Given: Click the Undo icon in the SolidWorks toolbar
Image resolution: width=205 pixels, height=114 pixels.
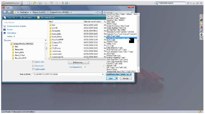Looking at the screenshot, I should pos(51,3).
